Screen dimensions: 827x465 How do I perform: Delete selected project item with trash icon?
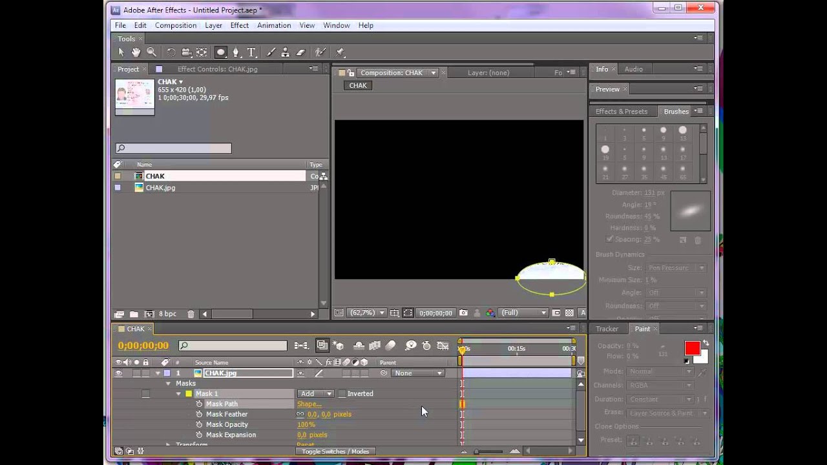(191, 315)
